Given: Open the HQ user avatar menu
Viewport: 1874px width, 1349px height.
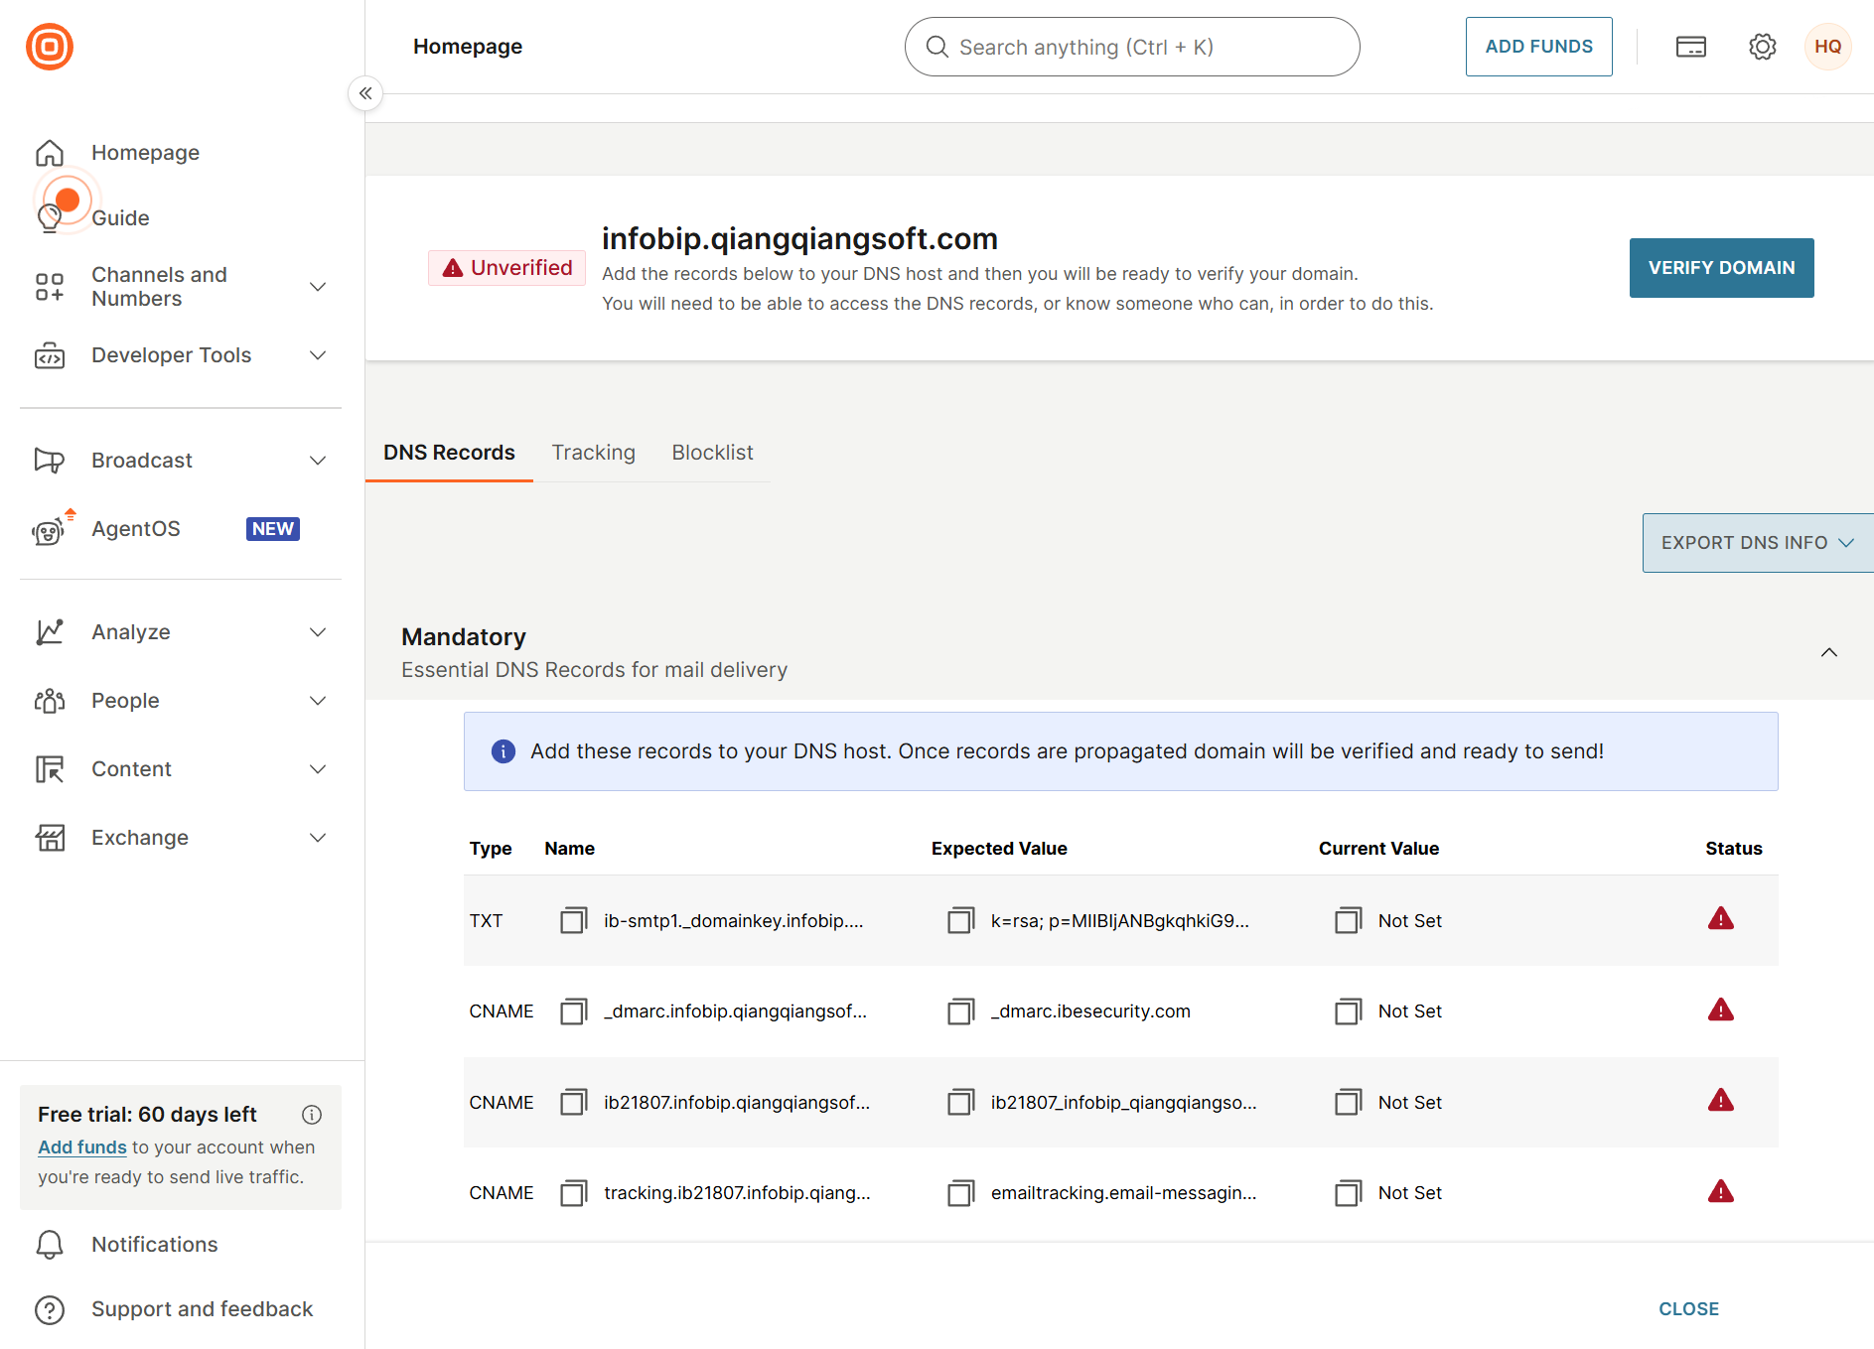Looking at the screenshot, I should 1827,47.
